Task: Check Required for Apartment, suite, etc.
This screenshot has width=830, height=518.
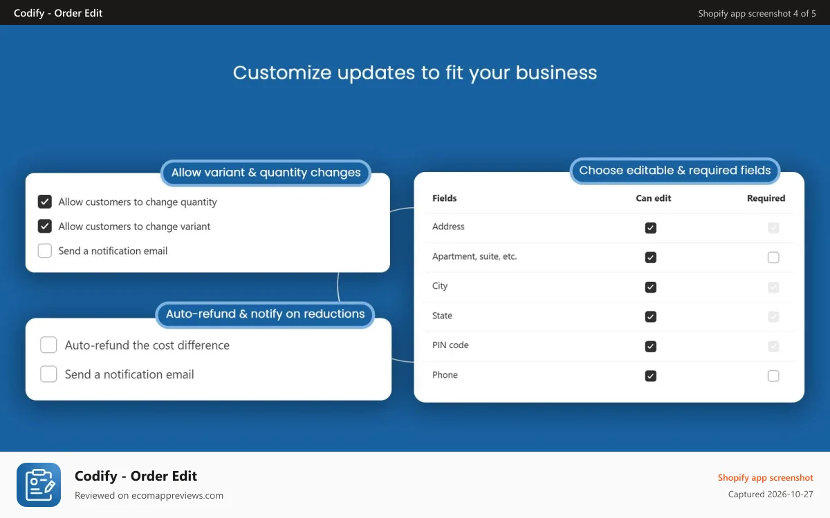Action: 773,258
